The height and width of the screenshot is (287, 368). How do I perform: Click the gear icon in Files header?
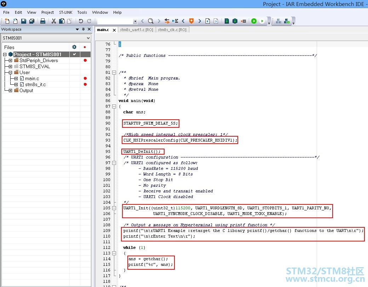[x=74, y=47]
